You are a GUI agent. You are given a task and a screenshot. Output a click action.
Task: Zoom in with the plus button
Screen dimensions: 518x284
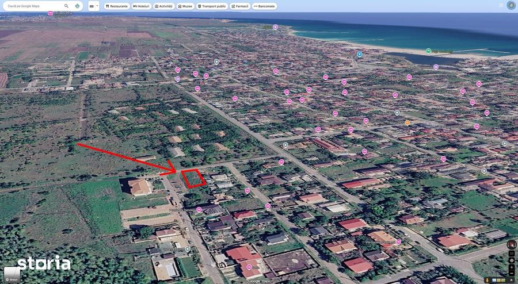[512, 267]
